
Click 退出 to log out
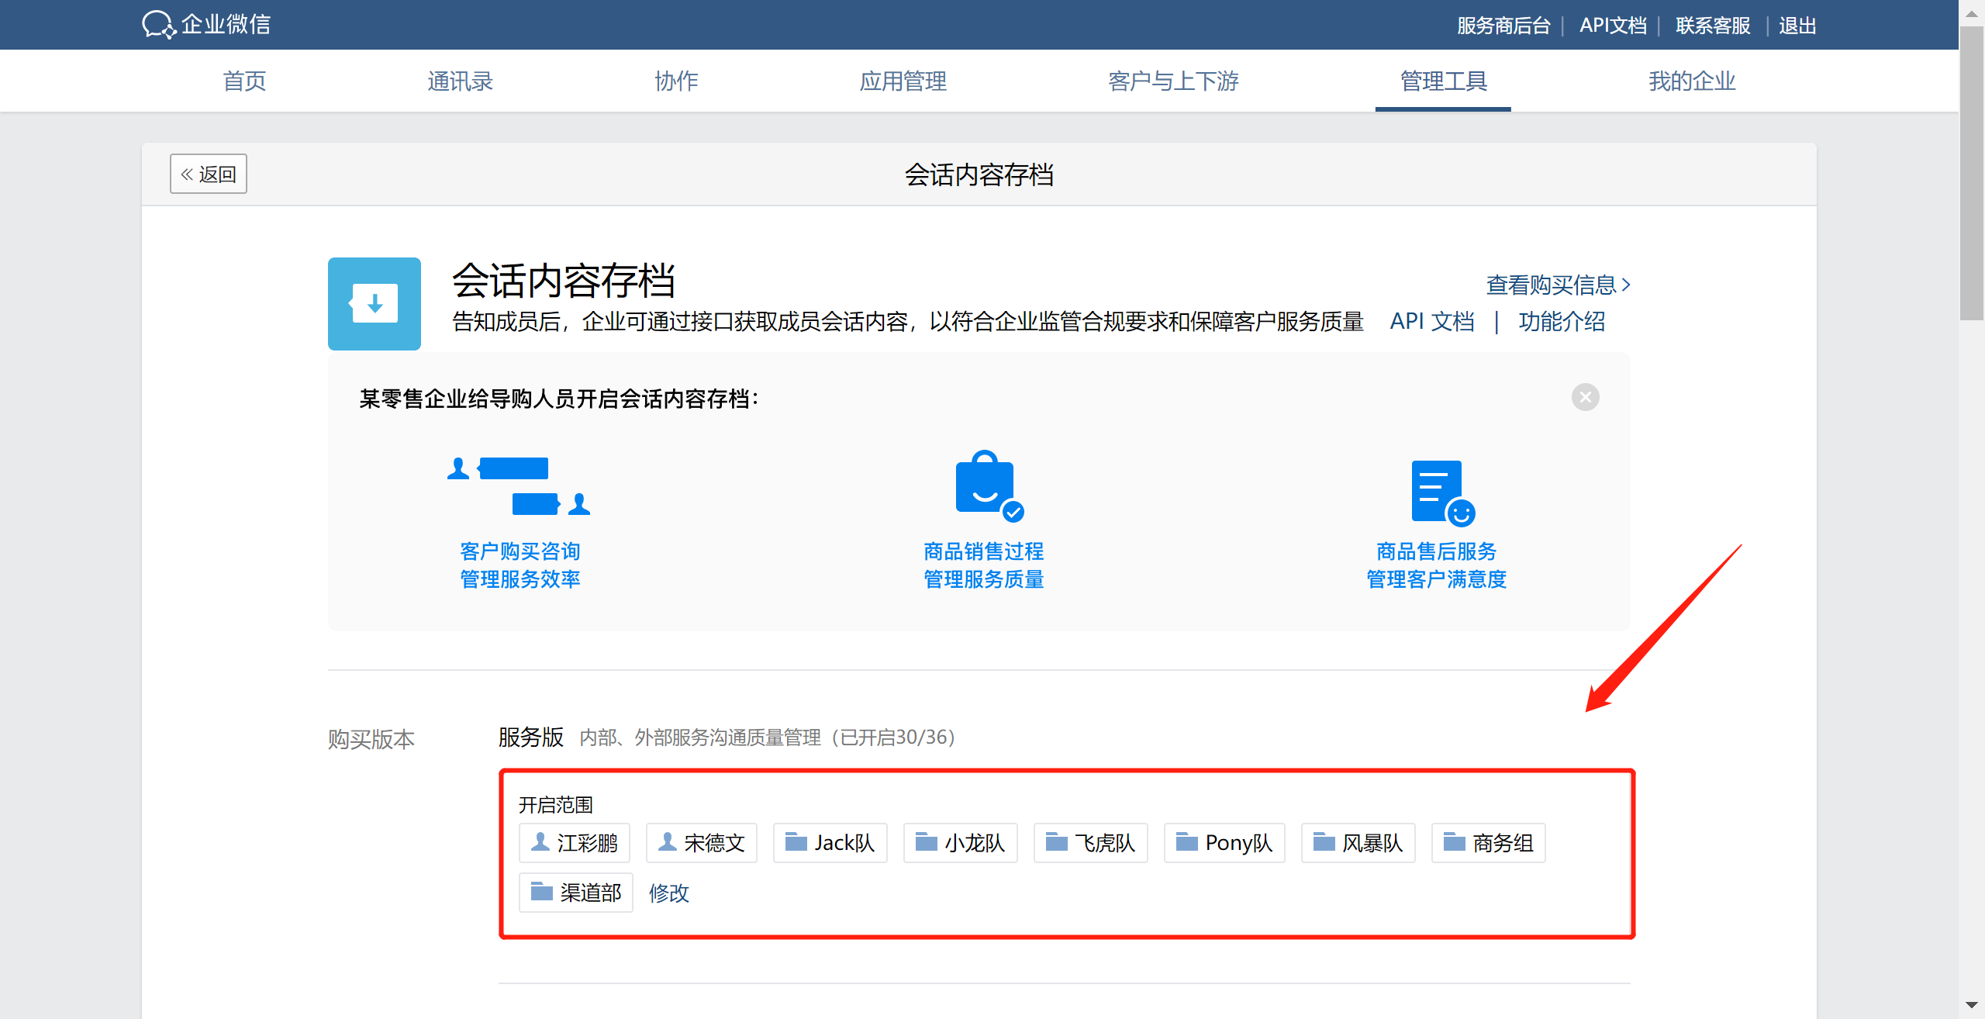point(1797,26)
